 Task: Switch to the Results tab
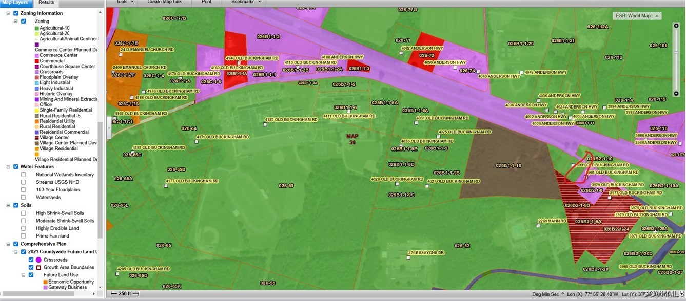46,3
